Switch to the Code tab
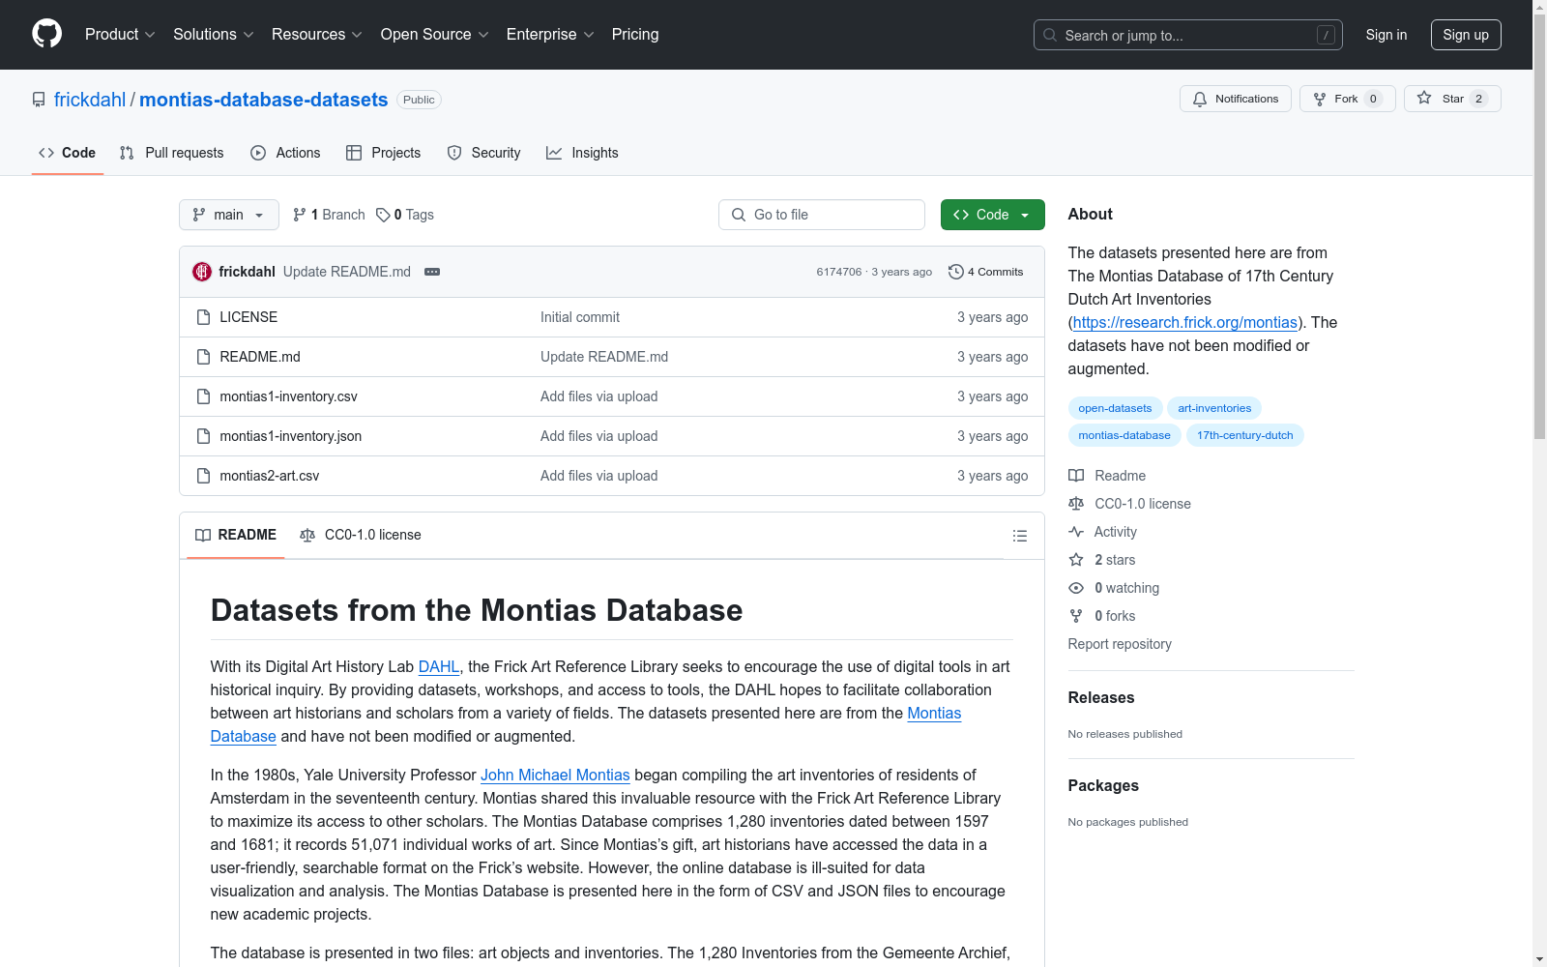 (68, 153)
